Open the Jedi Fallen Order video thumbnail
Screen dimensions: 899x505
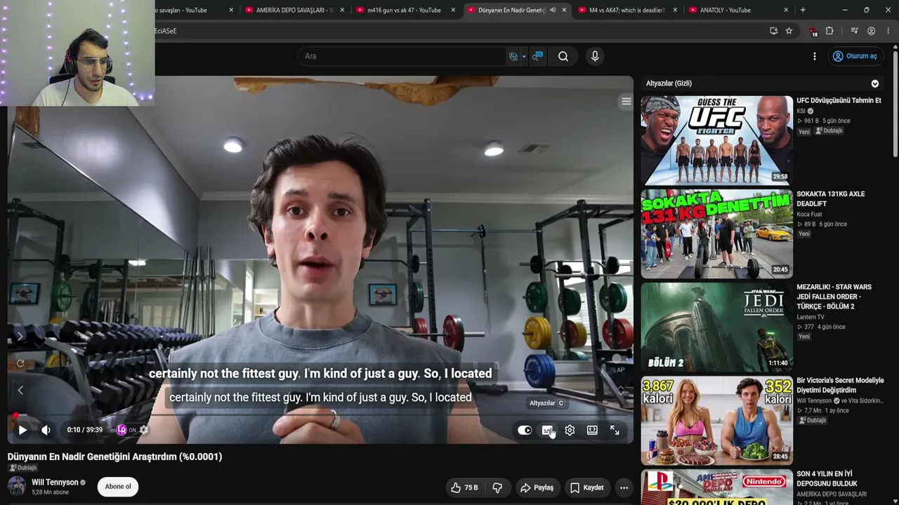coord(716,326)
